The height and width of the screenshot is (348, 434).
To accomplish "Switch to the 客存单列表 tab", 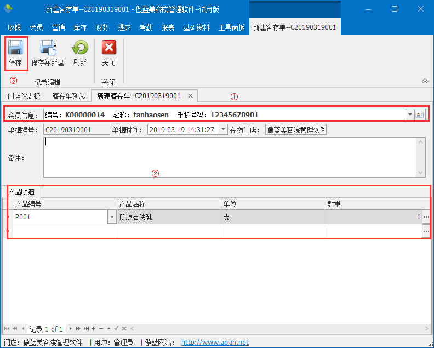I will point(68,96).
